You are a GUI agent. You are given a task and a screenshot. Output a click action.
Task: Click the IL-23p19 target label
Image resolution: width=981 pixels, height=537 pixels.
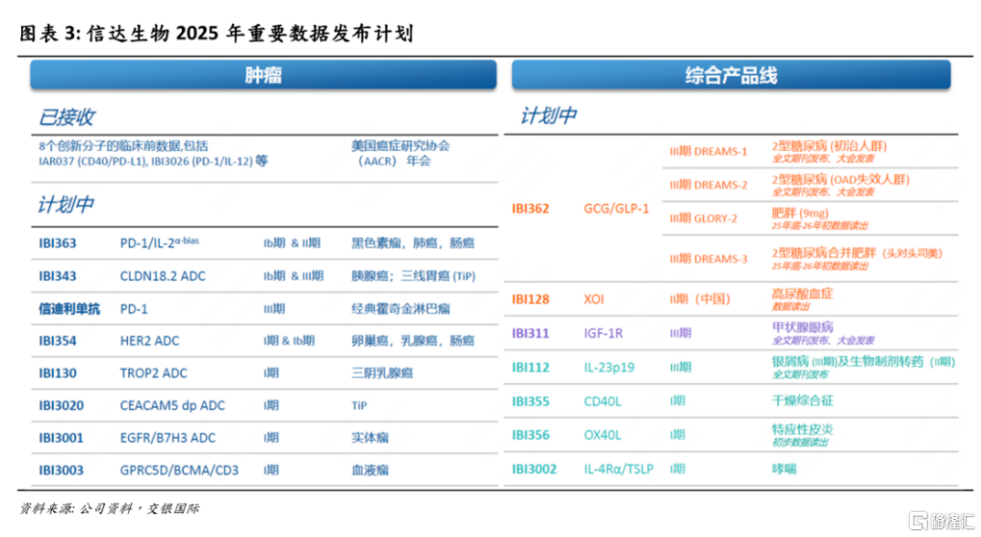click(x=609, y=368)
